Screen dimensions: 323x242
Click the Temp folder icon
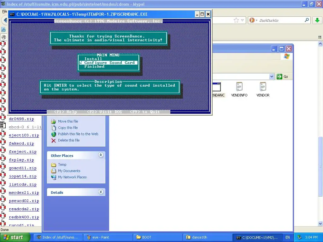[54, 165]
